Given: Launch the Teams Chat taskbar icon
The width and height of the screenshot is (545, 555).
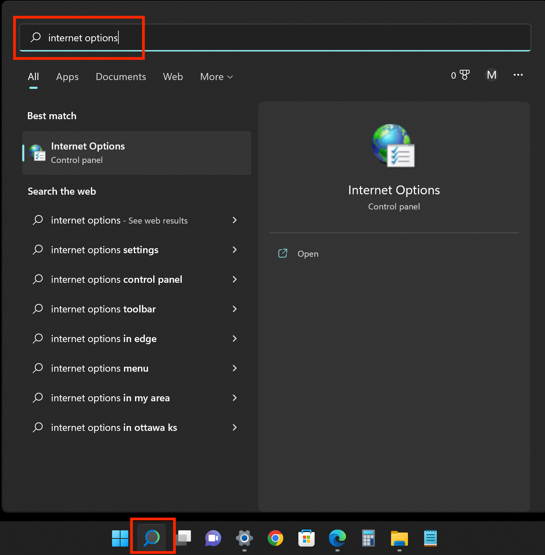Looking at the screenshot, I should click(x=213, y=538).
